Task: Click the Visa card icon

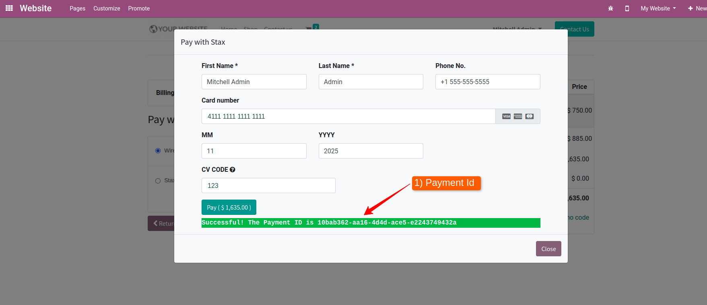Action: point(506,116)
